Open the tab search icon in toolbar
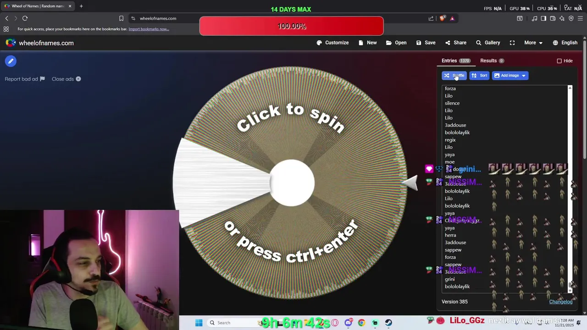 pyautogui.click(x=520, y=18)
